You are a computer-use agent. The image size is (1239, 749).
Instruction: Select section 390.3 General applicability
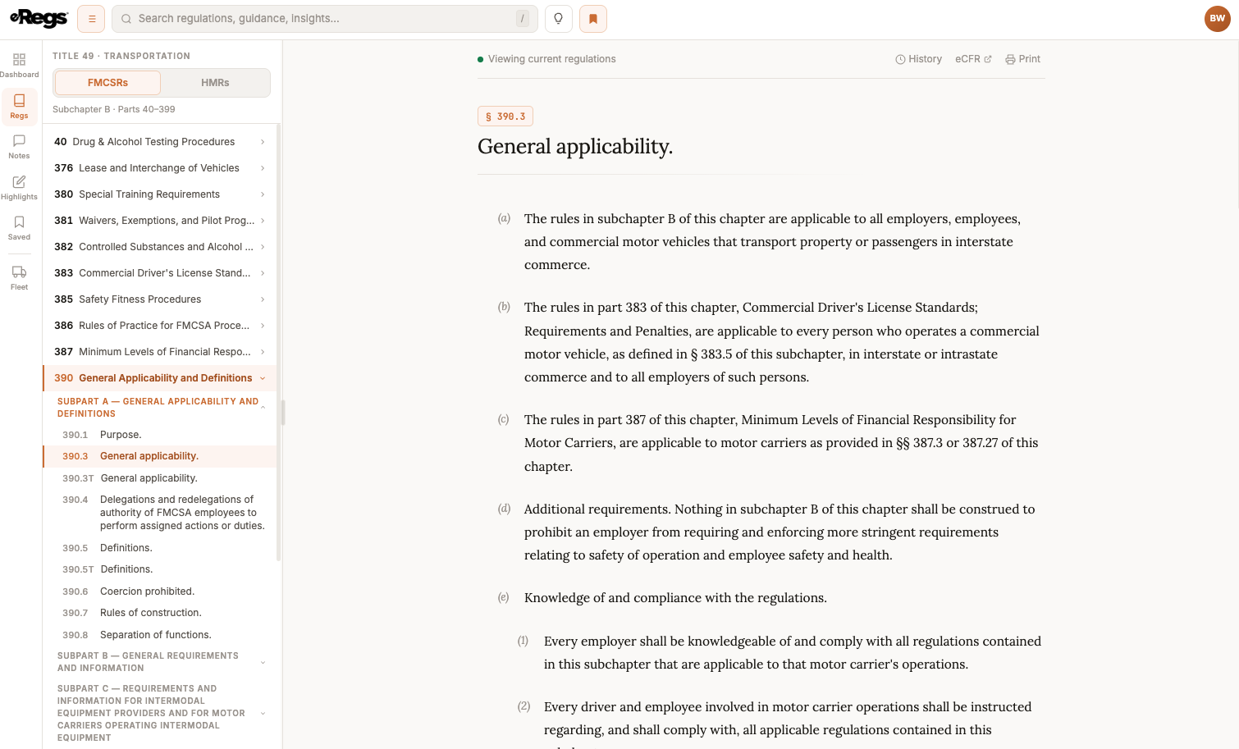click(159, 456)
